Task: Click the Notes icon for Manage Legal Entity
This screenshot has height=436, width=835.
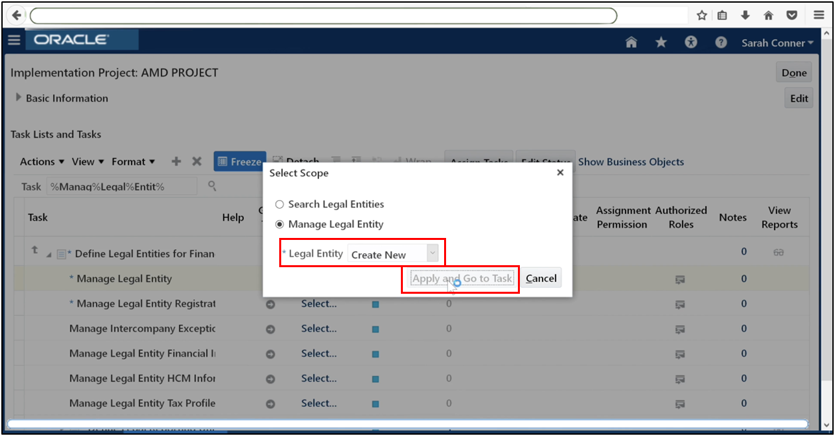Action: pos(679,279)
